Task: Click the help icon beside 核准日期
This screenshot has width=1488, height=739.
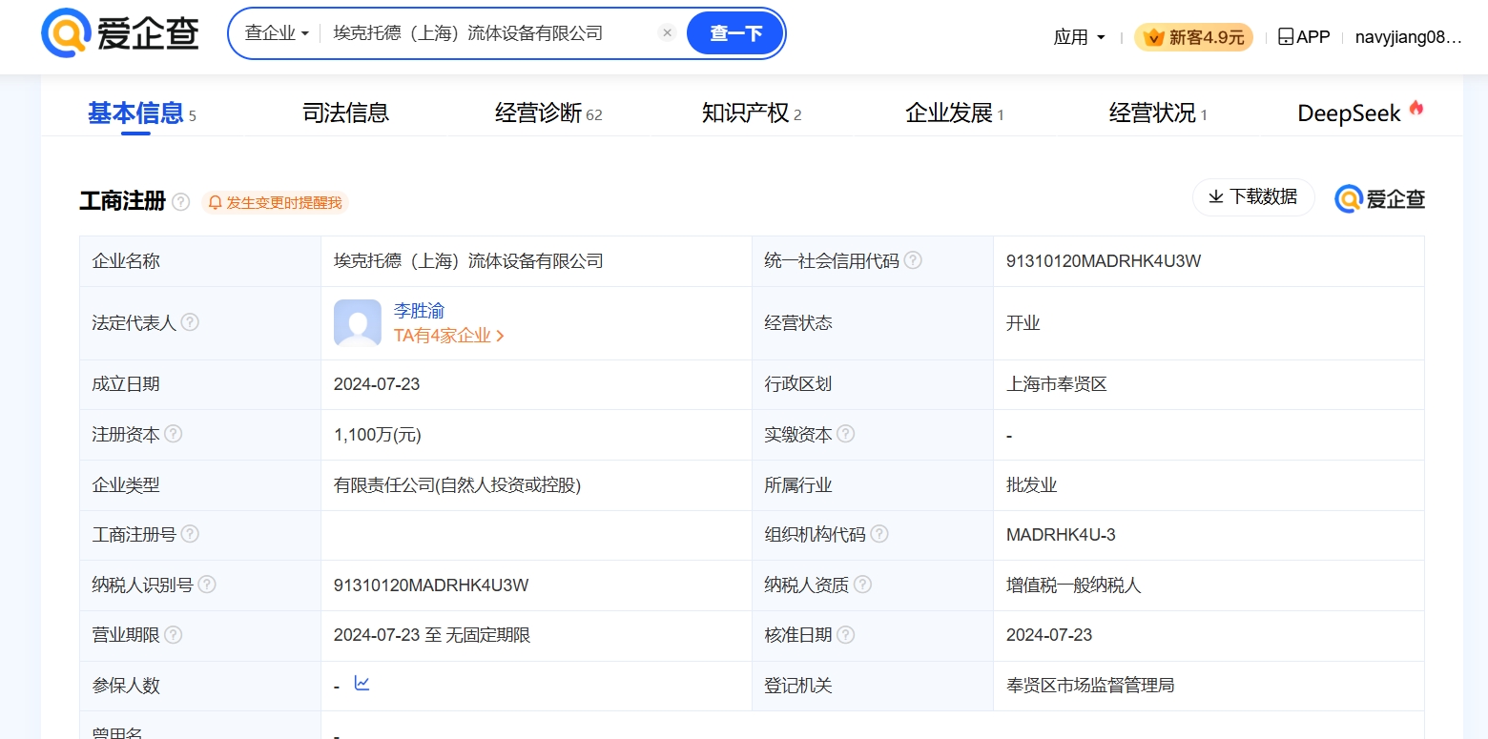Action: (x=845, y=635)
